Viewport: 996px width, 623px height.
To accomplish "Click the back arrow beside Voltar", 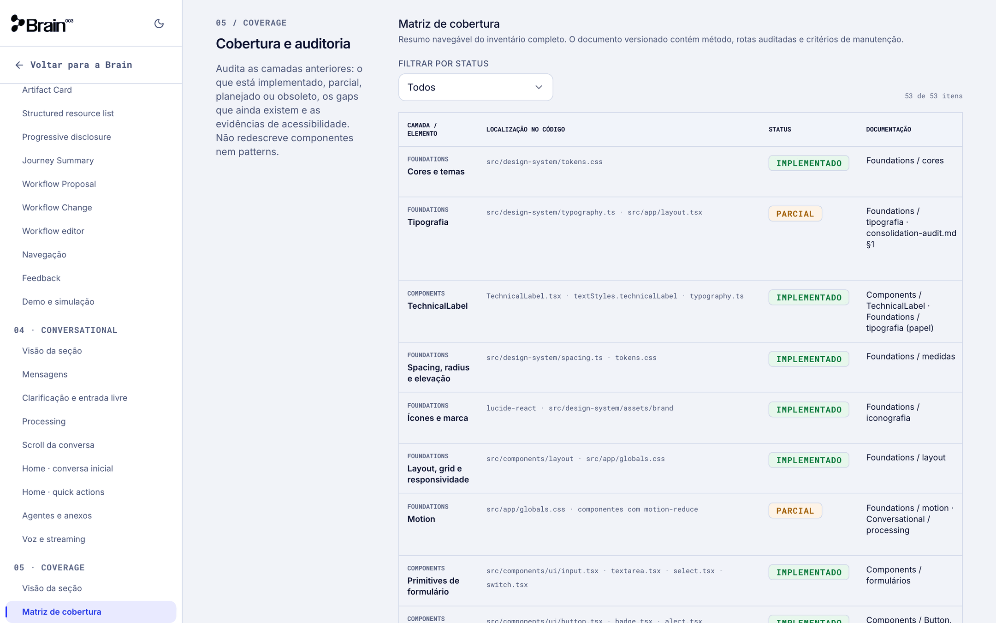I will tap(19, 65).
